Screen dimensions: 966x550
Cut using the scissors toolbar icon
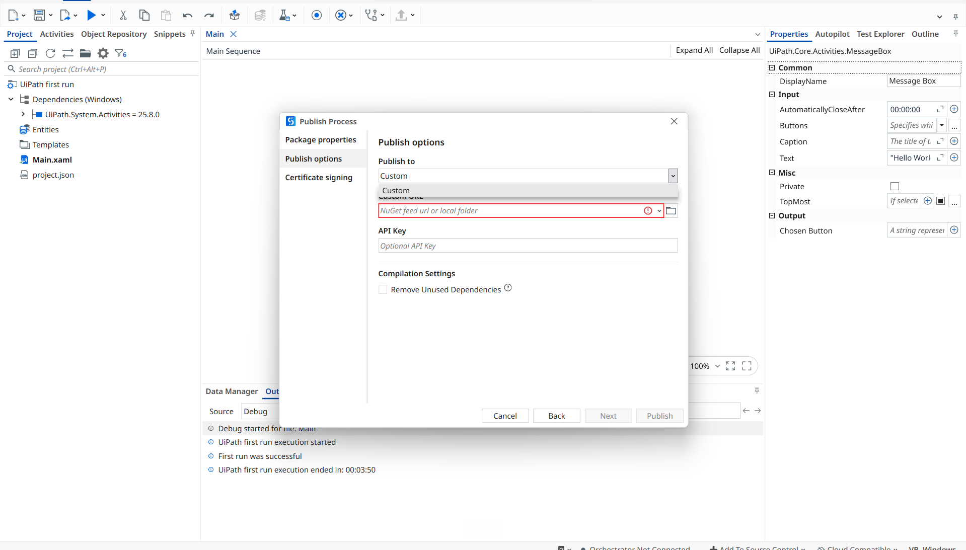(123, 15)
